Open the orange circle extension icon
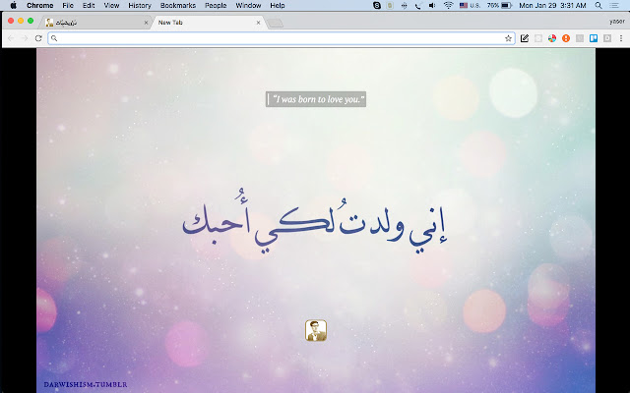This screenshot has height=393, width=630. (566, 38)
